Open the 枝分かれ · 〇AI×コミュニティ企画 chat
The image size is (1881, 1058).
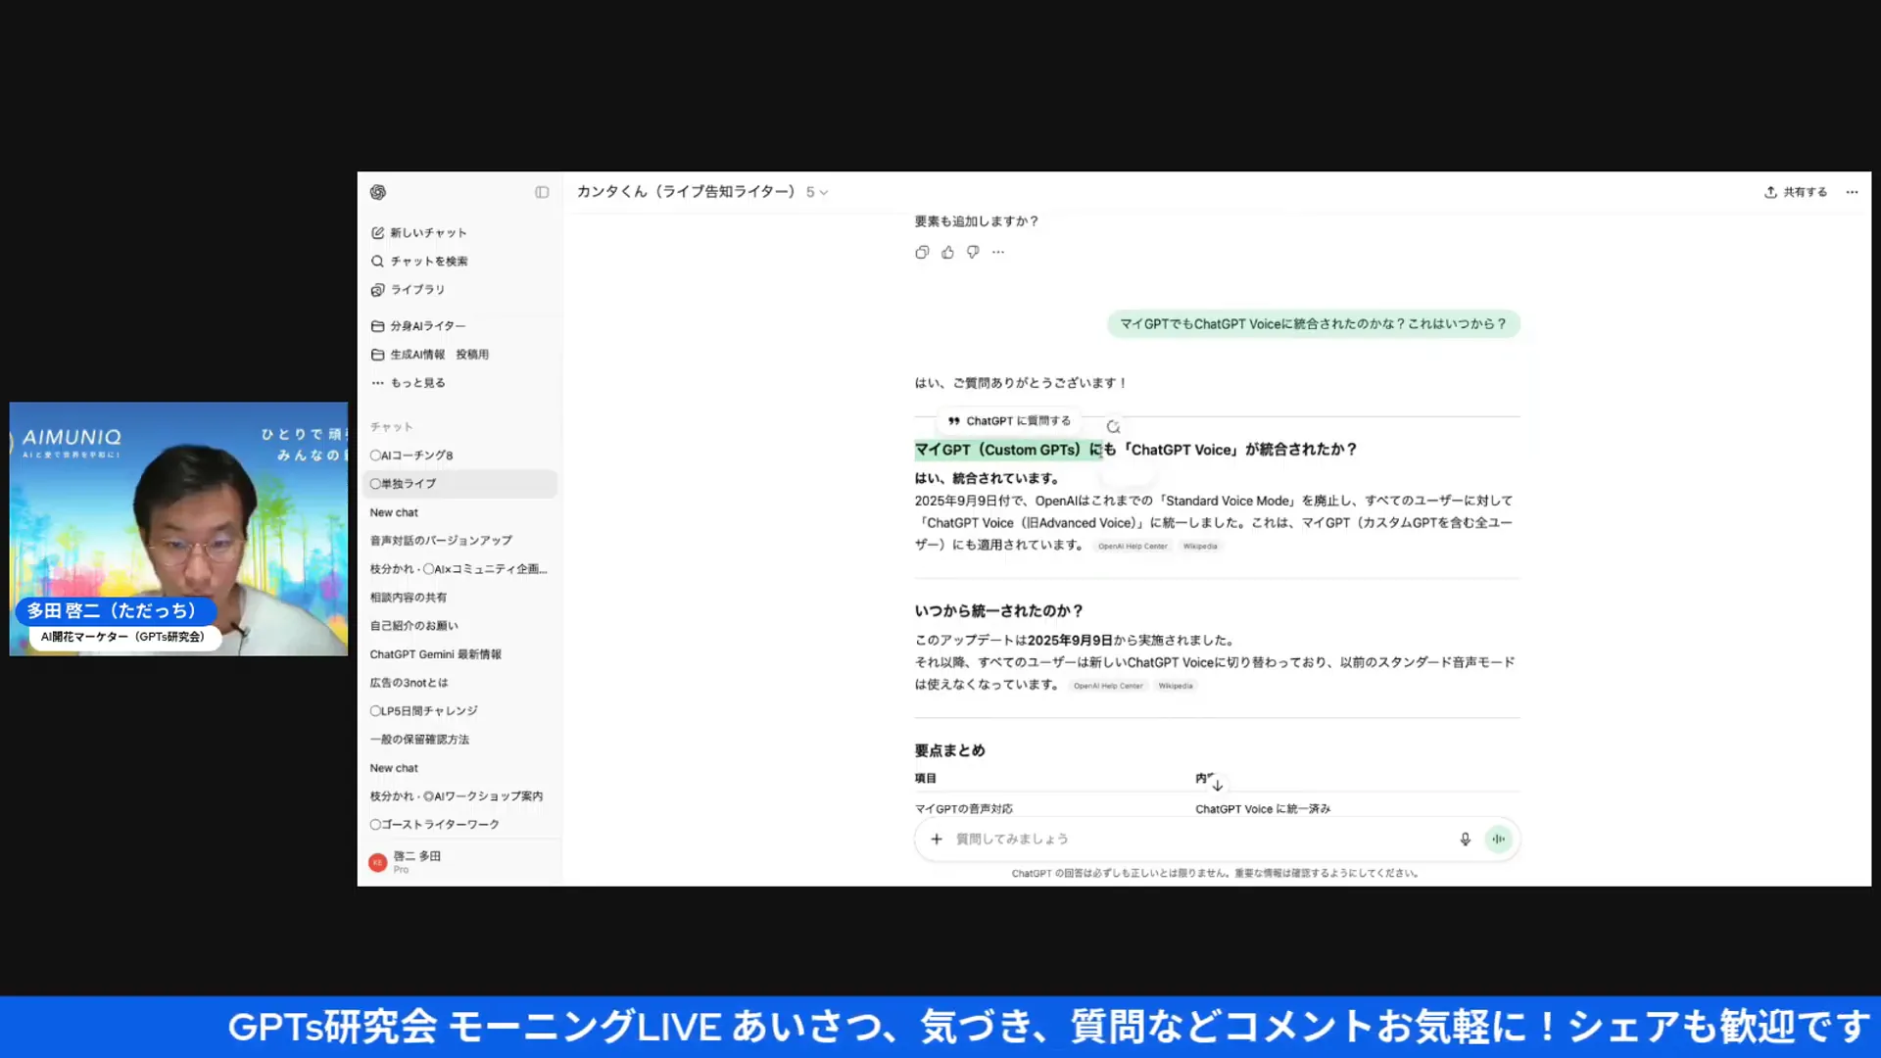[x=460, y=568]
